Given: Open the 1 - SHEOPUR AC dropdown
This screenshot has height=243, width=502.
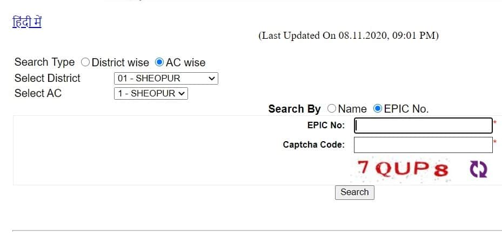Looking at the screenshot, I should (151, 94).
